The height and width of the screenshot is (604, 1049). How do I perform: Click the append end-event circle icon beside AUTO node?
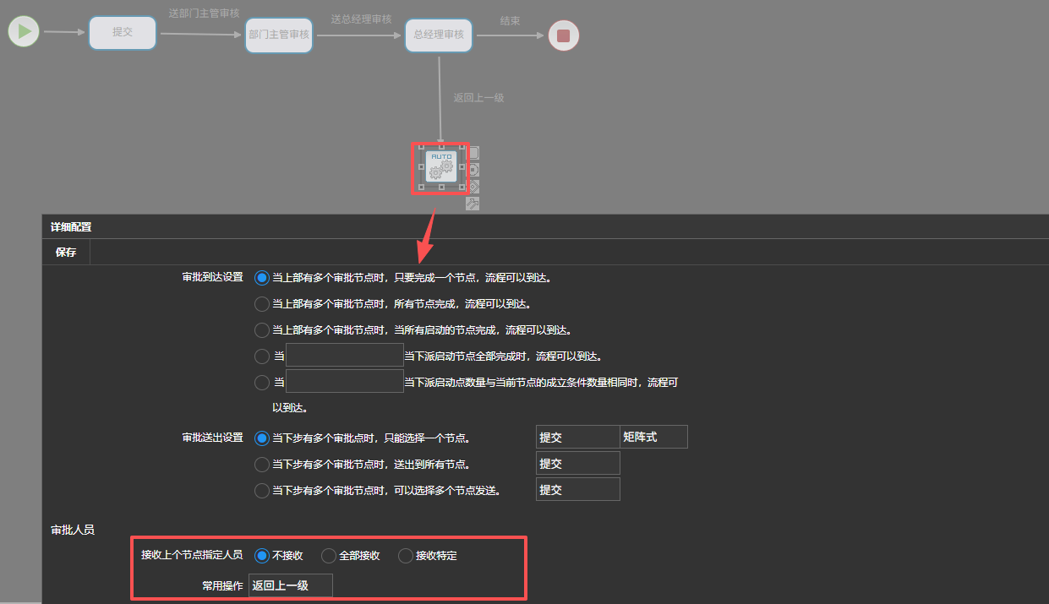pyautogui.click(x=473, y=170)
